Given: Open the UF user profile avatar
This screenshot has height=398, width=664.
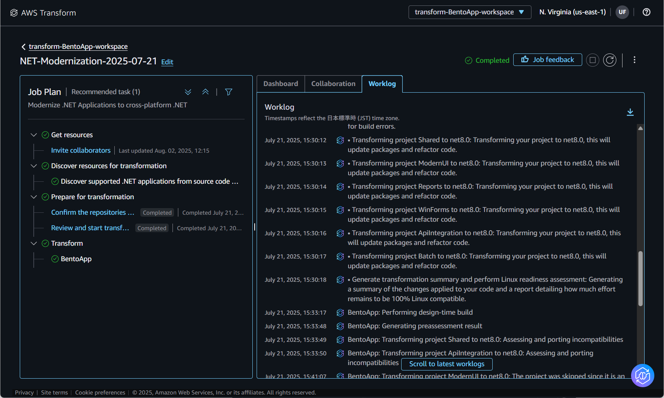Looking at the screenshot, I should click(622, 12).
